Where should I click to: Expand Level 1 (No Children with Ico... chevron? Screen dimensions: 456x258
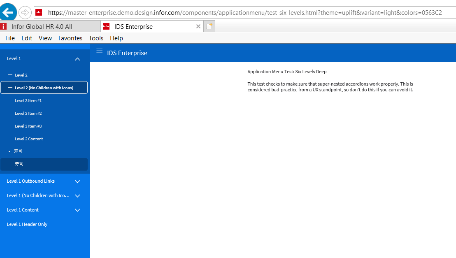click(77, 196)
